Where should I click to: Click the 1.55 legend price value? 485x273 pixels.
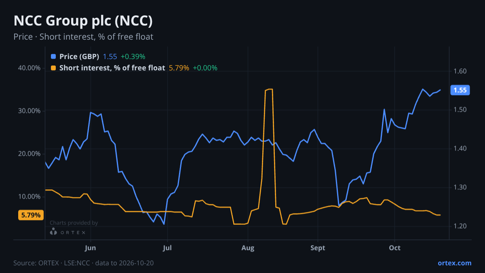point(110,57)
